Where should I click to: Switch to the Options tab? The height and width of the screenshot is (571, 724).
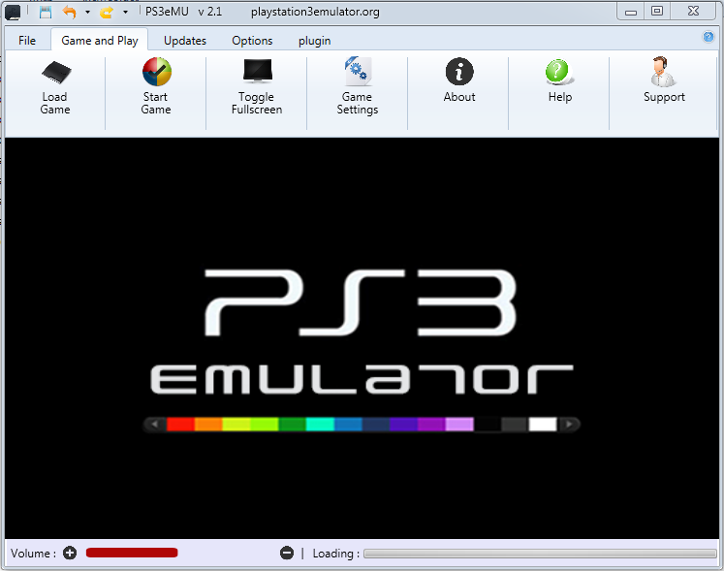[x=252, y=41]
